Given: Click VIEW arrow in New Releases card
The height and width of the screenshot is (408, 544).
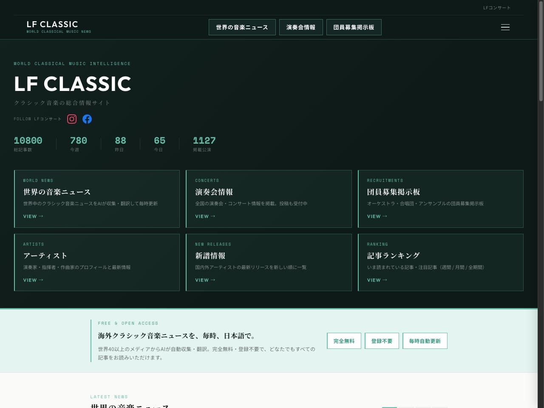Looking at the screenshot, I should click(x=205, y=280).
